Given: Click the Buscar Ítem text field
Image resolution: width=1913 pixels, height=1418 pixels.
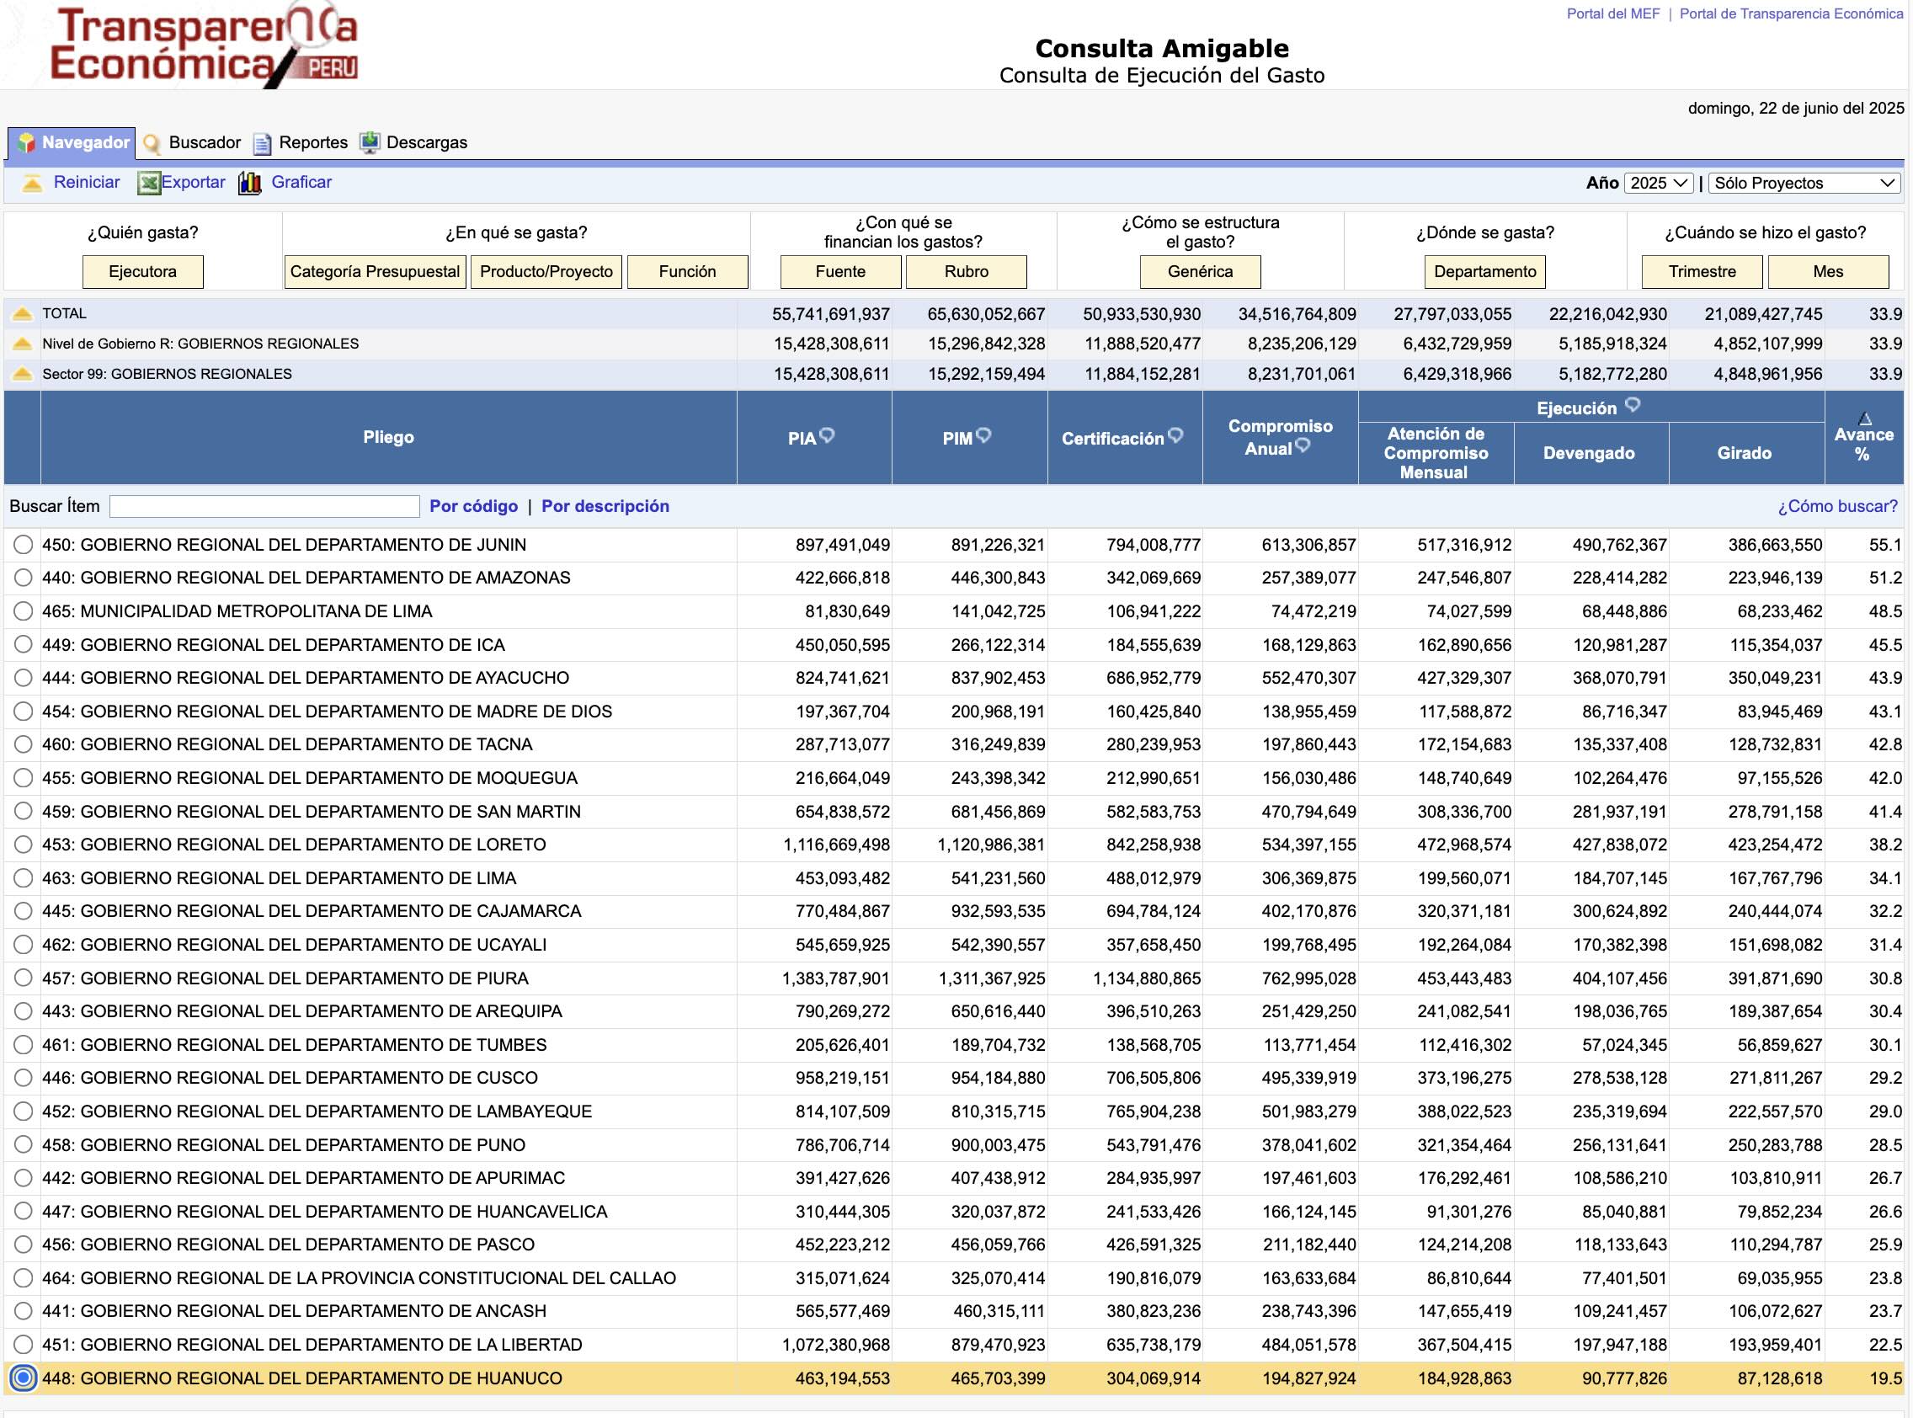Looking at the screenshot, I should pos(264,506).
